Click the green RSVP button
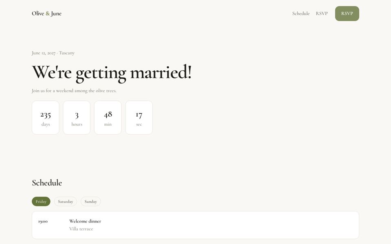The height and width of the screenshot is (244, 391). [x=347, y=13]
